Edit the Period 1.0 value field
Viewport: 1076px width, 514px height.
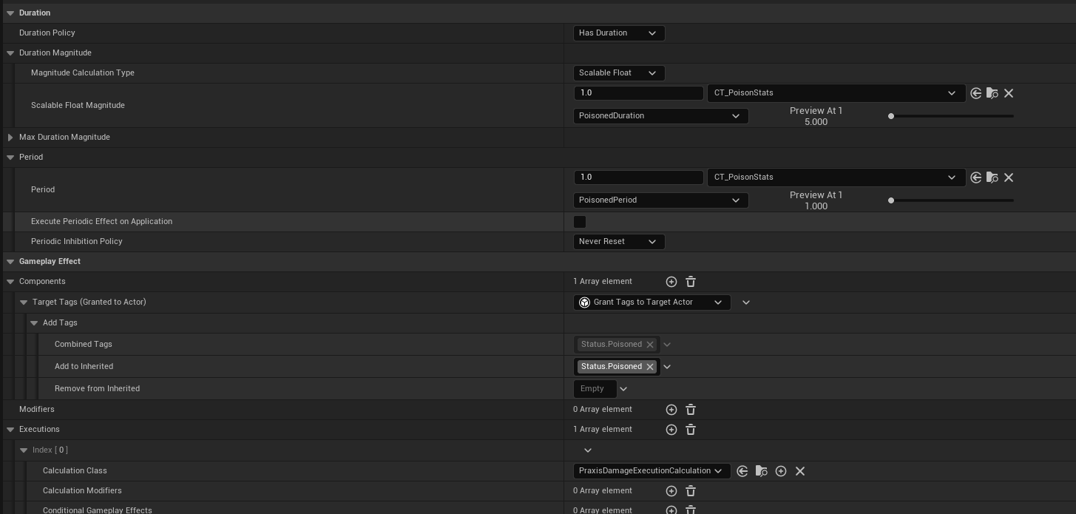(638, 177)
